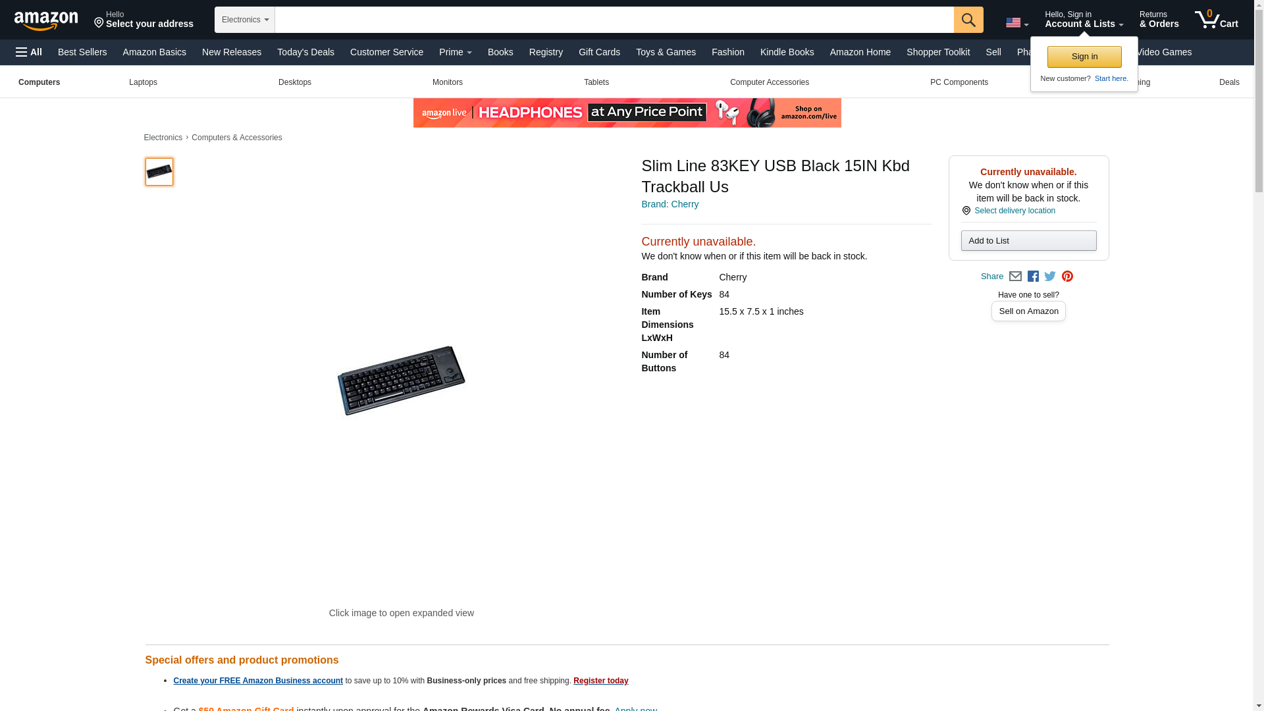Open the Brand: Cherry link

(x=670, y=204)
